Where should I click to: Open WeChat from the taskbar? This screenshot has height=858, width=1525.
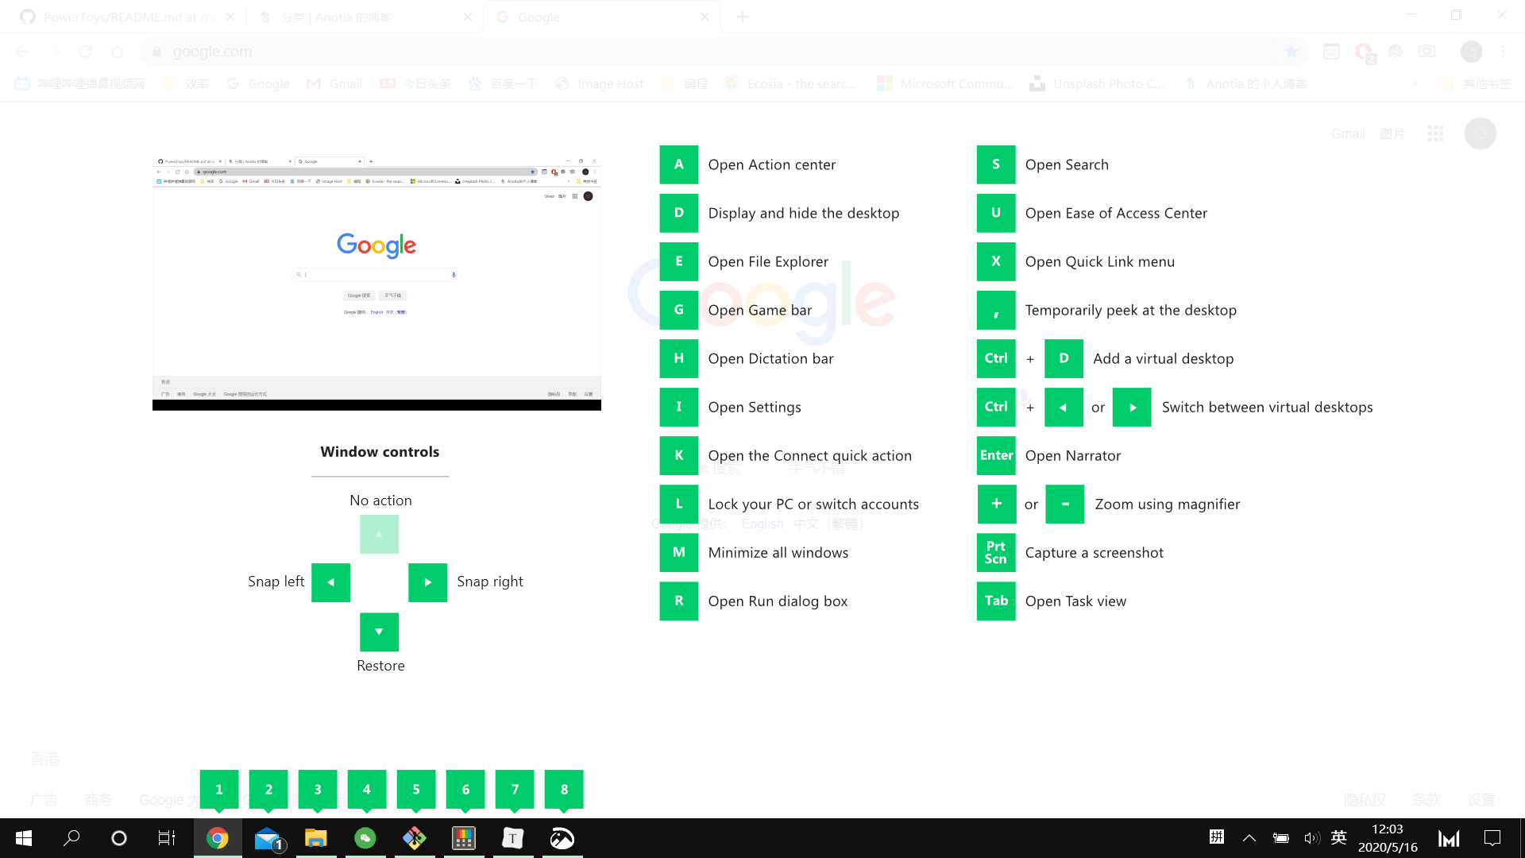365,838
